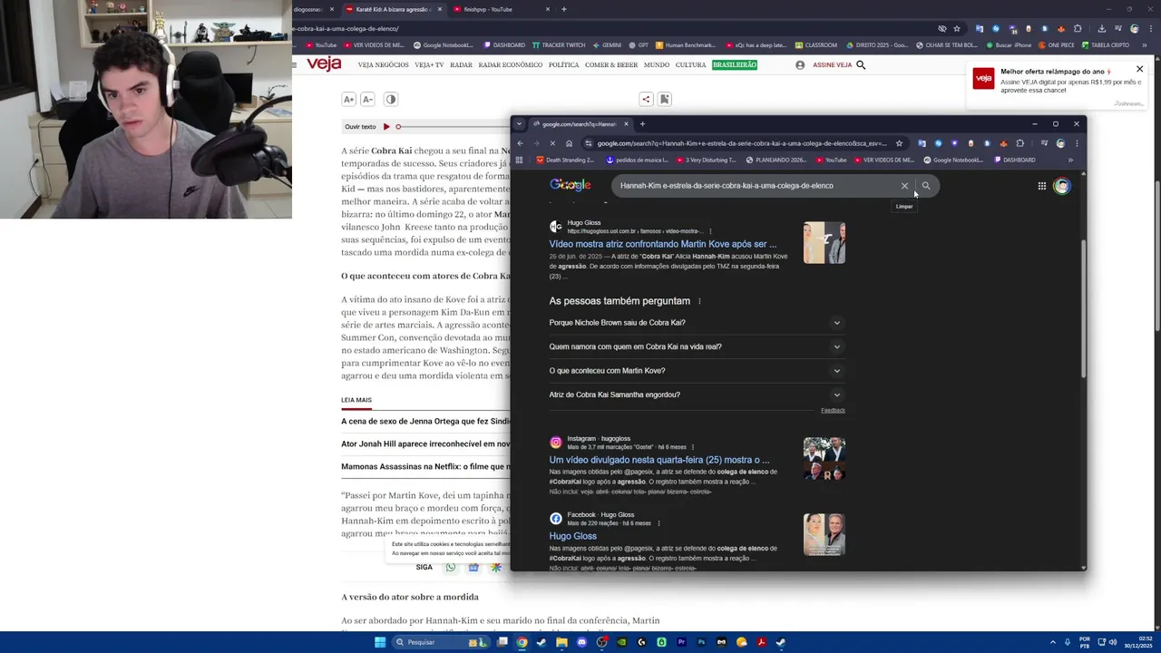Open BRASILEIRÃO section on Veja
Screen dimensions: 1161x653
click(734, 65)
